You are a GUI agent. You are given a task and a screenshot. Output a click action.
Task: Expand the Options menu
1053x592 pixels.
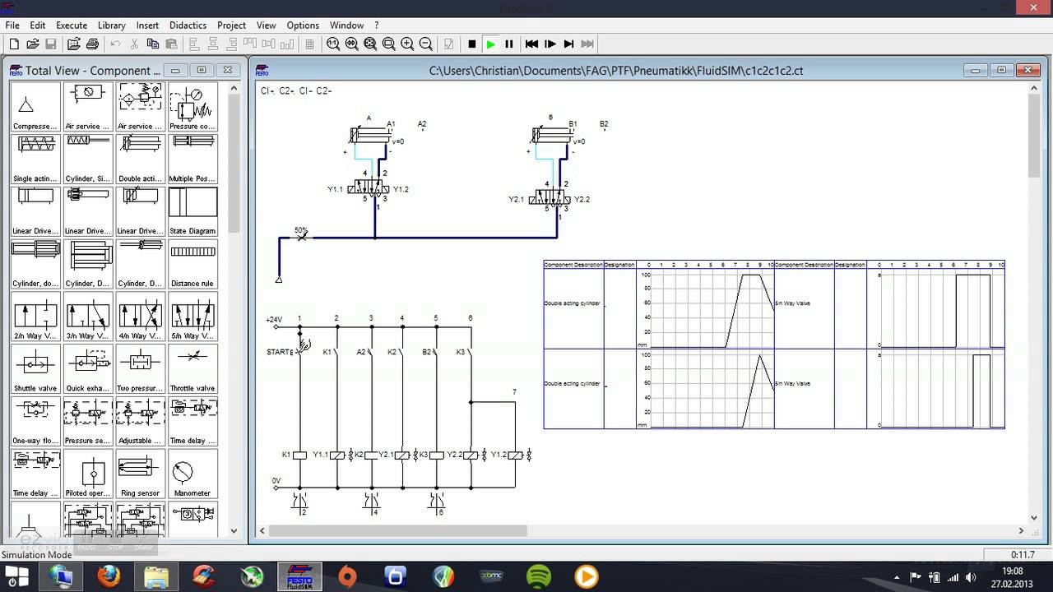coord(302,25)
